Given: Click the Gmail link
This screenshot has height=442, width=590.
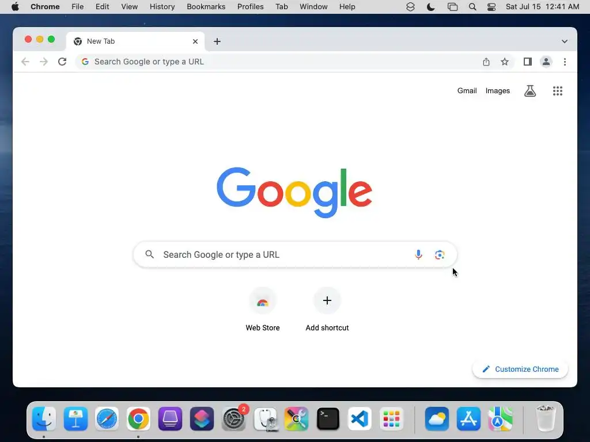Looking at the screenshot, I should tap(467, 90).
